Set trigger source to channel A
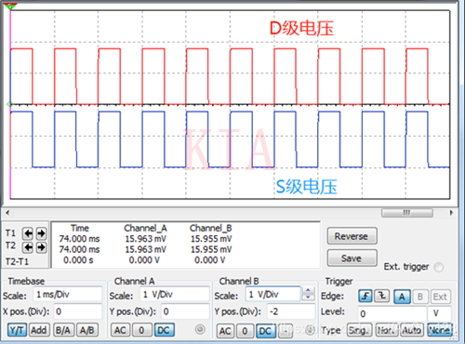 (x=402, y=297)
